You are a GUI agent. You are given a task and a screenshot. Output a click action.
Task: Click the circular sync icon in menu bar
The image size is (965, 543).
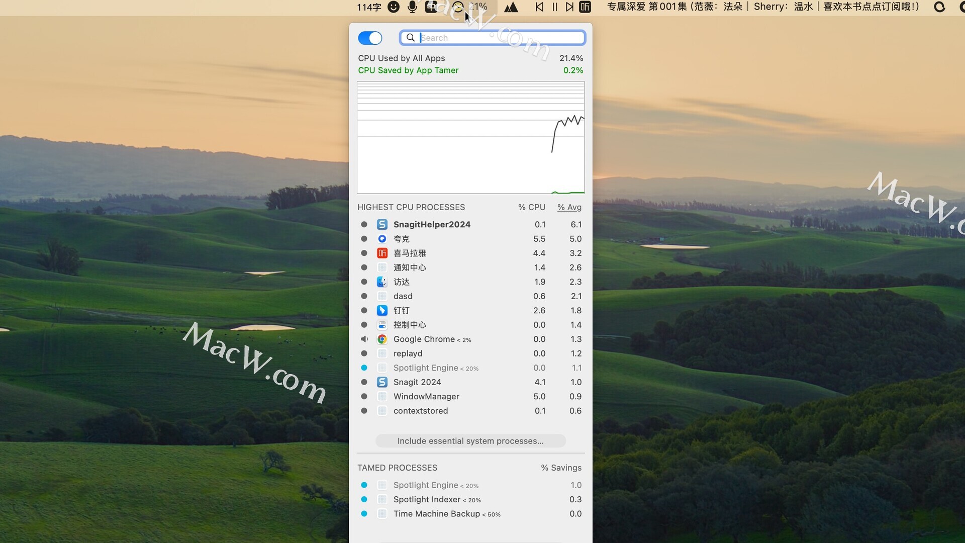click(x=939, y=7)
